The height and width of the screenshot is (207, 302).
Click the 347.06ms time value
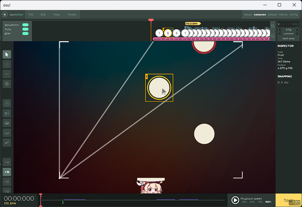pyautogui.click(x=284, y=61)
